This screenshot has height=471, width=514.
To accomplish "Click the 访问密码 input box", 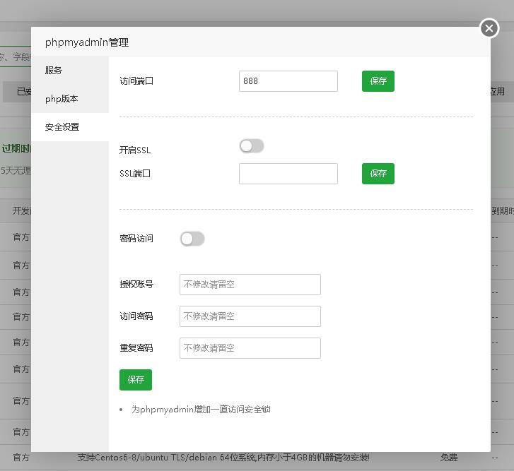I will [x=250, y=316].
